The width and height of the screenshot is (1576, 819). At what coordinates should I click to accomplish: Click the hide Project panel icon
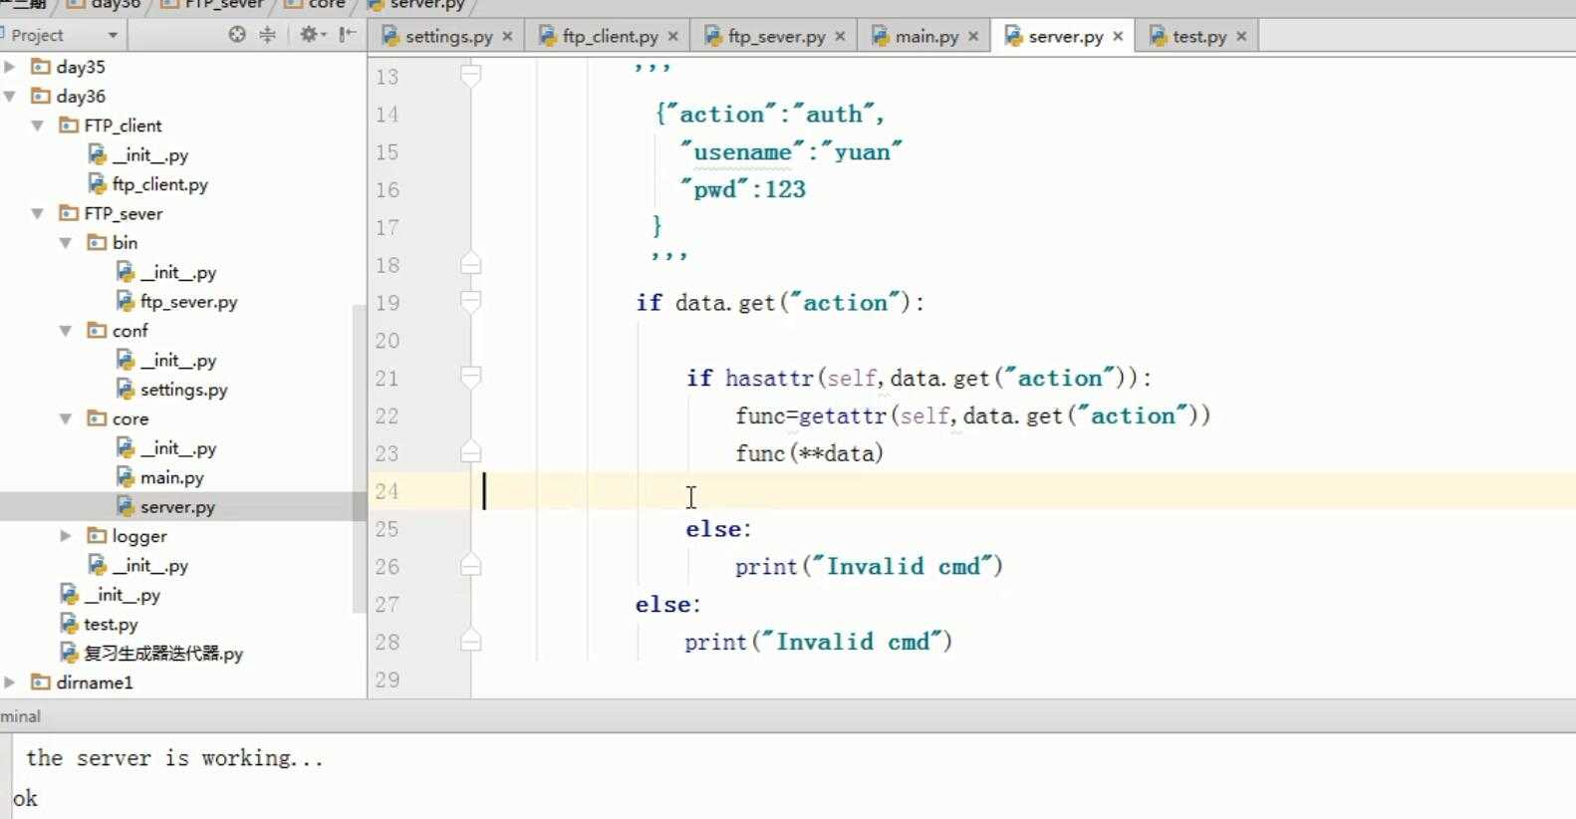(347, 35)
